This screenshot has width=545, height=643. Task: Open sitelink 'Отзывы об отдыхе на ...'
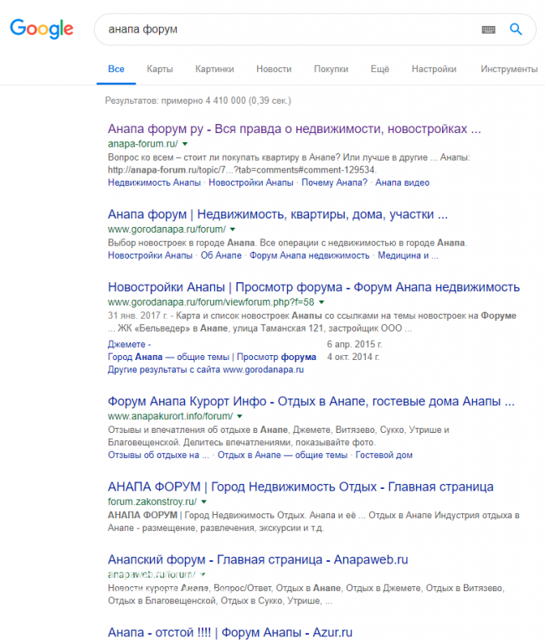pos(158,455)
